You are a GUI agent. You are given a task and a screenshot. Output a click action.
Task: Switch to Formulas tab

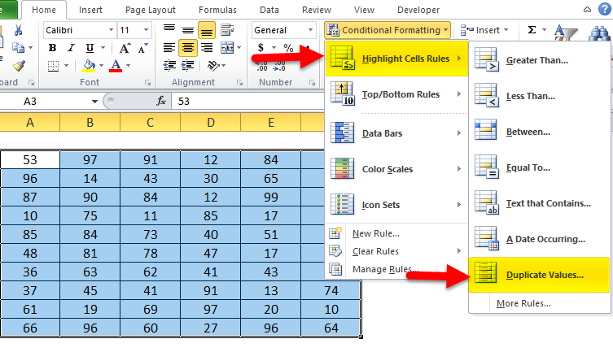click(217, 10)
